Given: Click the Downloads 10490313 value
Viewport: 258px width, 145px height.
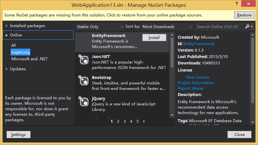Looking at the screenshot, I should [211, 63].
